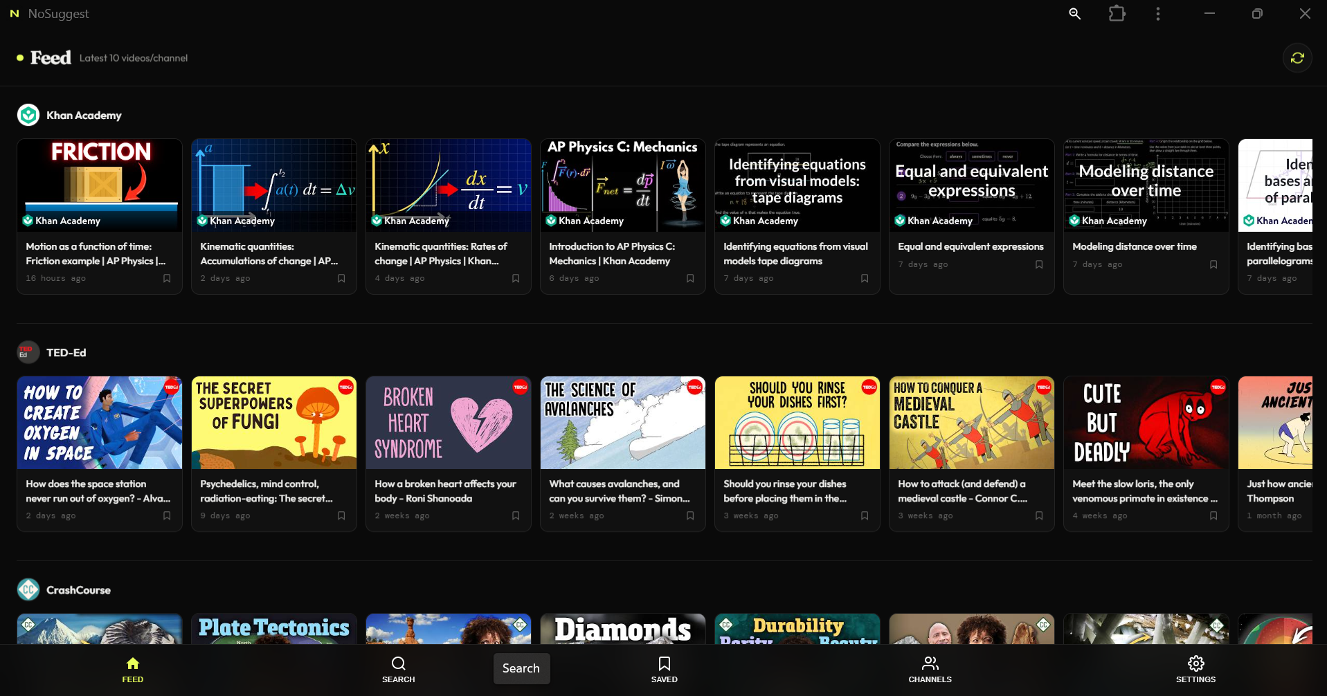Open the TED-Ed channel name link
1327x696 pixels.
point(66,353)
